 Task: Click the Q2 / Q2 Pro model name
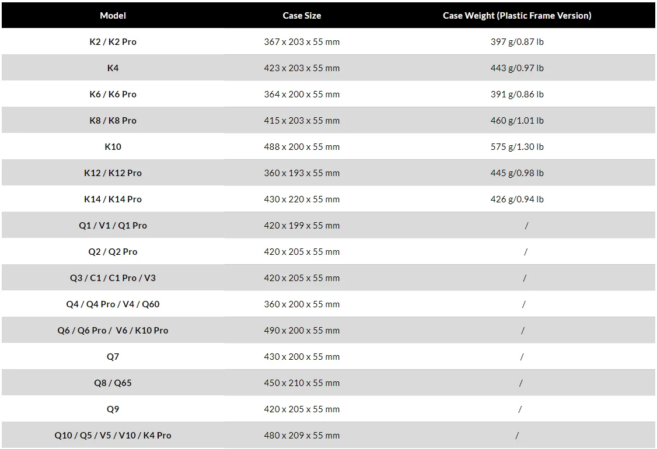[x=113, y=252]
